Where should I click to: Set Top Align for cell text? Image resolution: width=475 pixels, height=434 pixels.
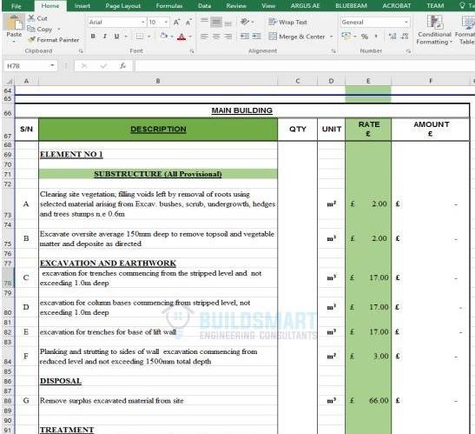[x=204, y=22]
